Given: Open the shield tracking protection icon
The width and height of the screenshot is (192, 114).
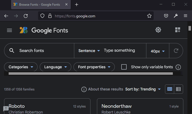Looking at the screenshot, I should [42, 16].
